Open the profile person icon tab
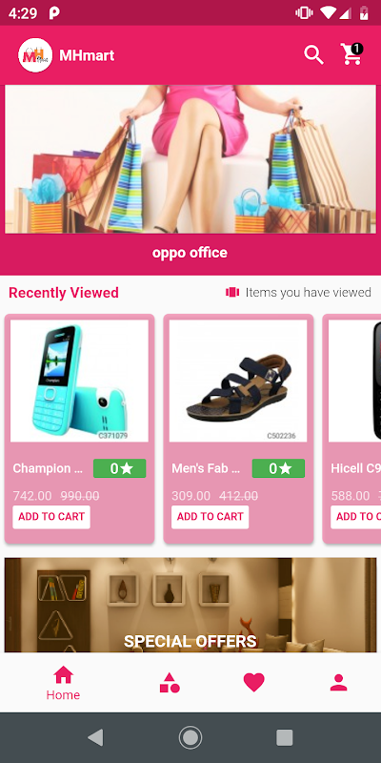381x763 pixels. (x=338, y=683)
